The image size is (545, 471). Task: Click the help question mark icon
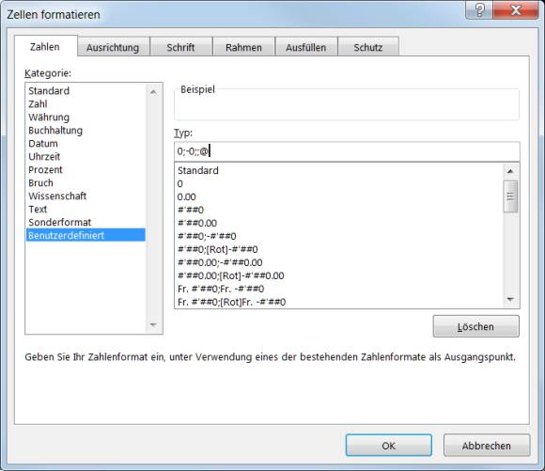(x=479, y=9)
